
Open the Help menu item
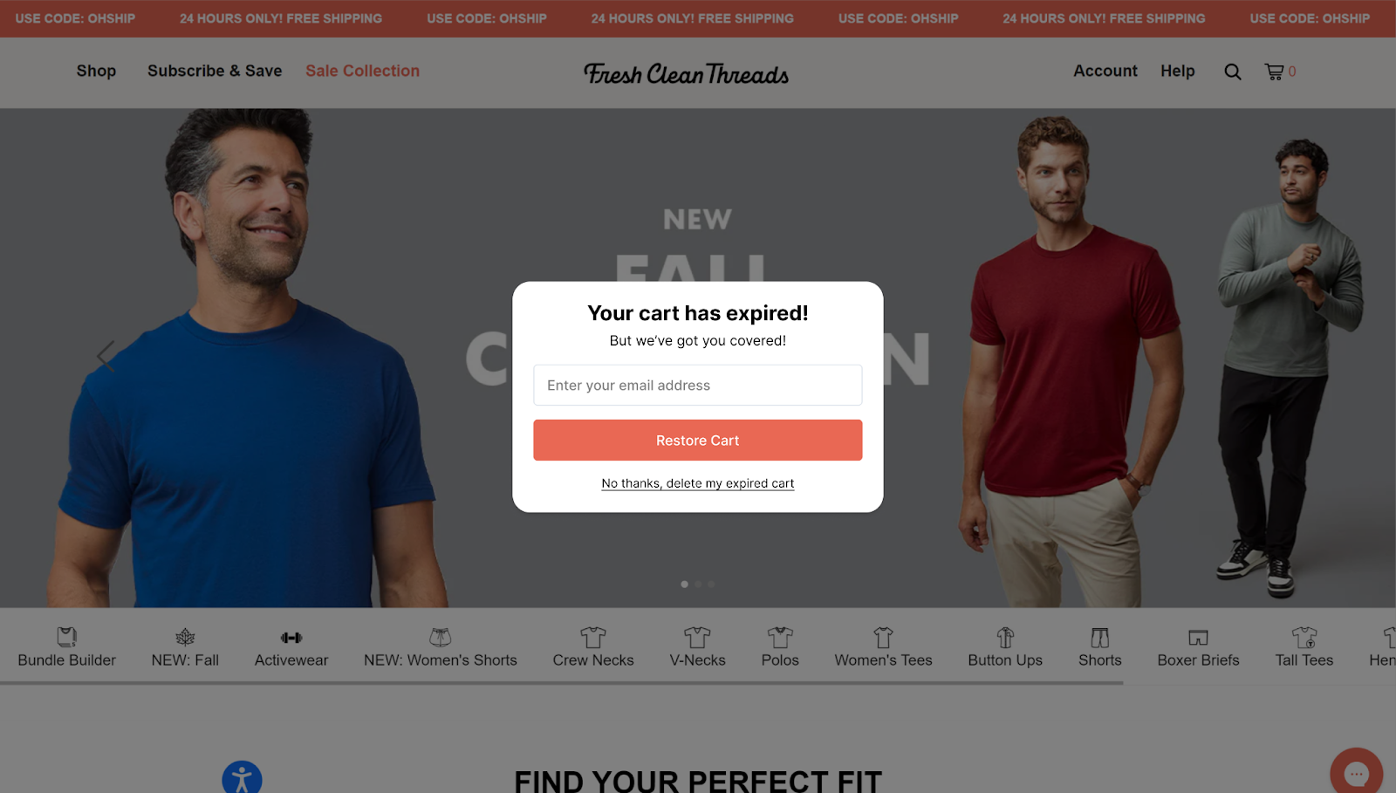click(x=1177, y=71)
